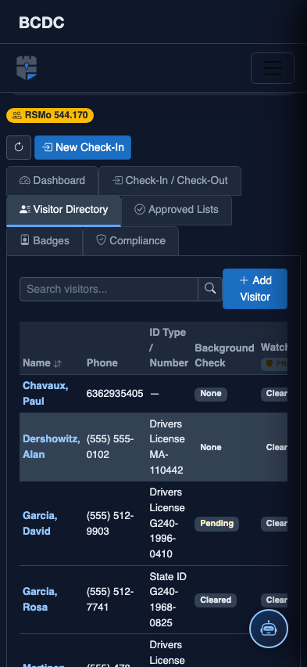Click the RSMo 544.170 badge
The height and width of the screenshot is (667, 307).
pos(50,115)
